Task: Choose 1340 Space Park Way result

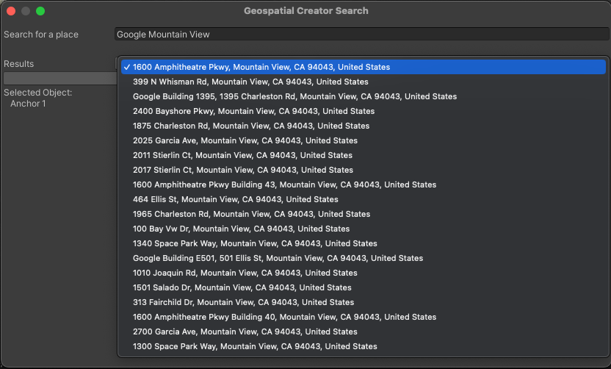Action: coord(255,243)
